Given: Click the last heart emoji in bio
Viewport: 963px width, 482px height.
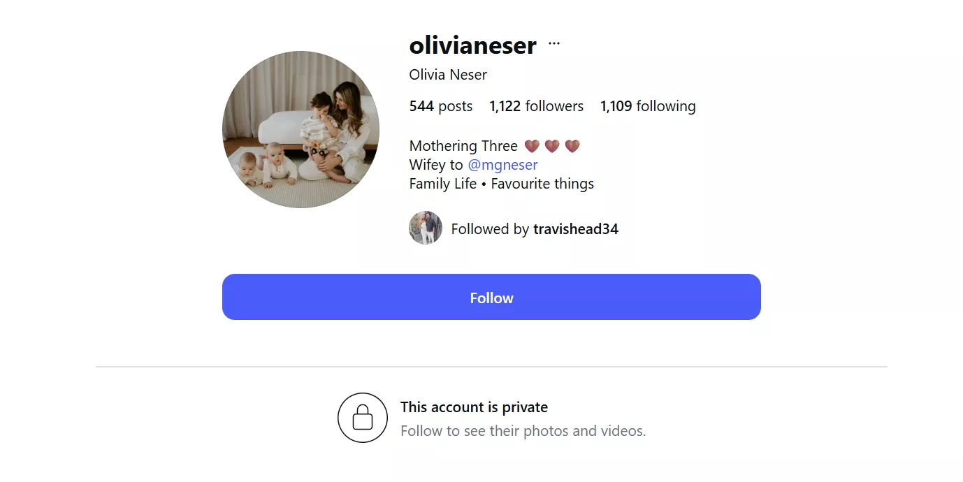Looking at the screenshot, I should point(572,146).
